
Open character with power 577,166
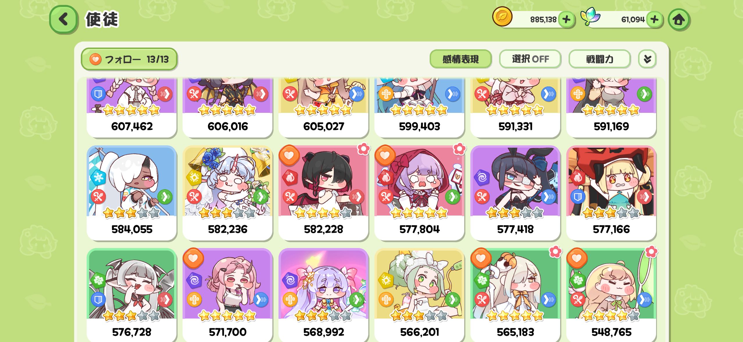(x=611, y=193)
